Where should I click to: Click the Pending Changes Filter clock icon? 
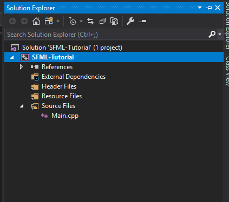[x=73, y=21]
